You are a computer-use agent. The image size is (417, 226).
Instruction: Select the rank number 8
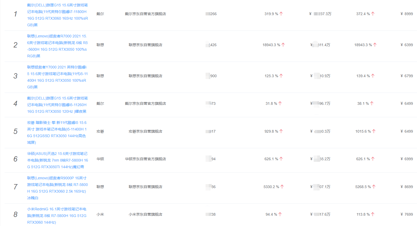pos(15,214)
